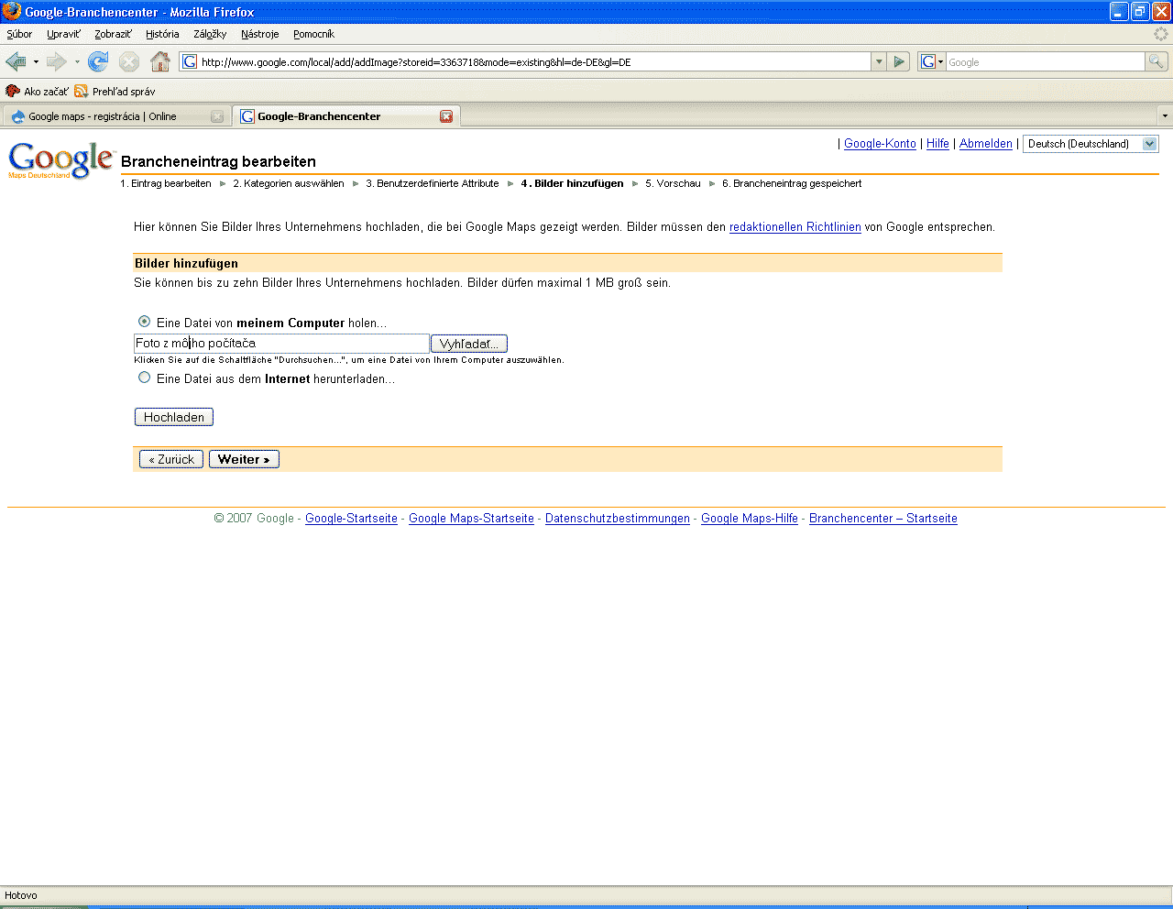1173x909 pixels.
Task: Open the Pomocník menu
Action: click(313, 34)
